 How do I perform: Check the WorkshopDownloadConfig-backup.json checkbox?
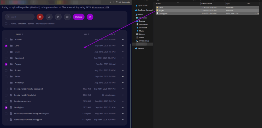click(x=6, y=114)
